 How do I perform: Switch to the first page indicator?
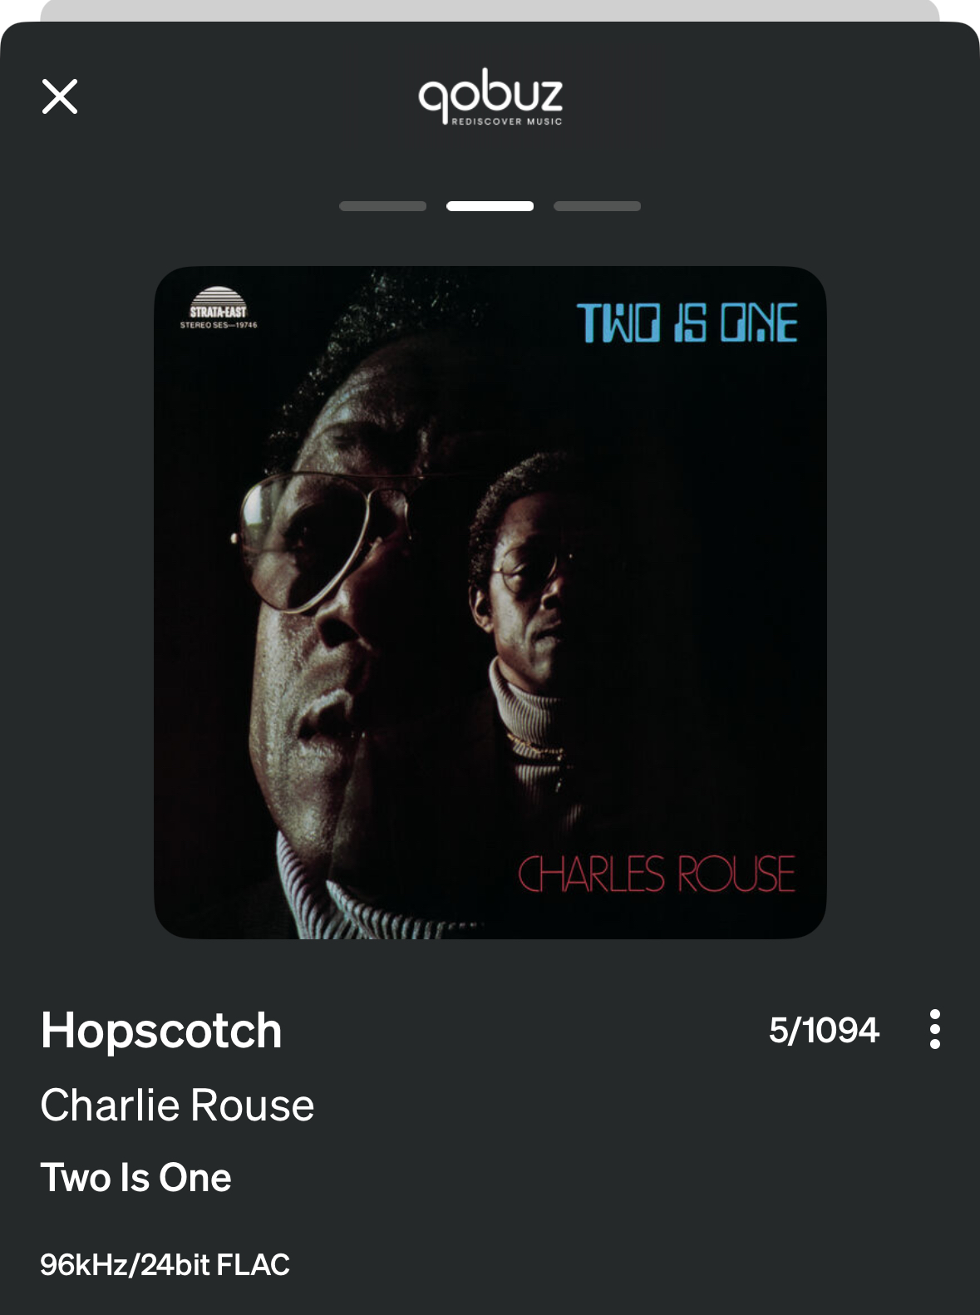(x=382, y=206)
